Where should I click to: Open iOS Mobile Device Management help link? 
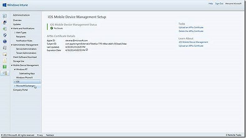pyautogui.click(x=193, y=42)
